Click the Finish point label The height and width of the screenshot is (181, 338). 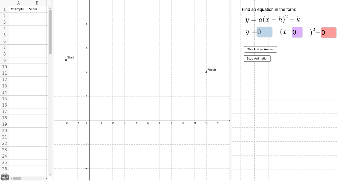point(212,70)
